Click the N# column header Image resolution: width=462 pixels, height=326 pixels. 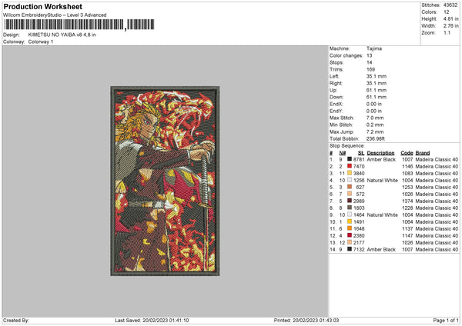[343, 153]
